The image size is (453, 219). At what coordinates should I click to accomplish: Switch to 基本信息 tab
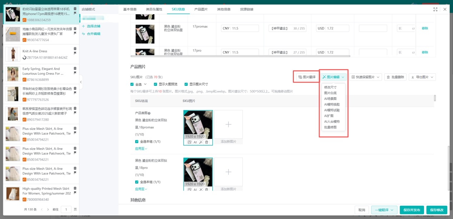tap(130, 9)
